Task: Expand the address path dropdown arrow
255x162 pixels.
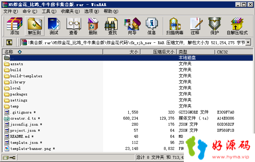Action: (x=248, y=43)
